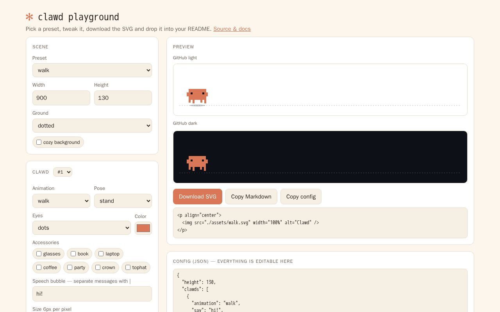Viewport: 500px width, 312px height.
Task: Toggle the coffee accessory checkbox
Action: point(39,268)
